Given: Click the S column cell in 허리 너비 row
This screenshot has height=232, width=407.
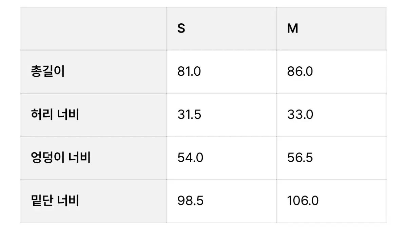Looking at the screenshot, I should [221, 115].
